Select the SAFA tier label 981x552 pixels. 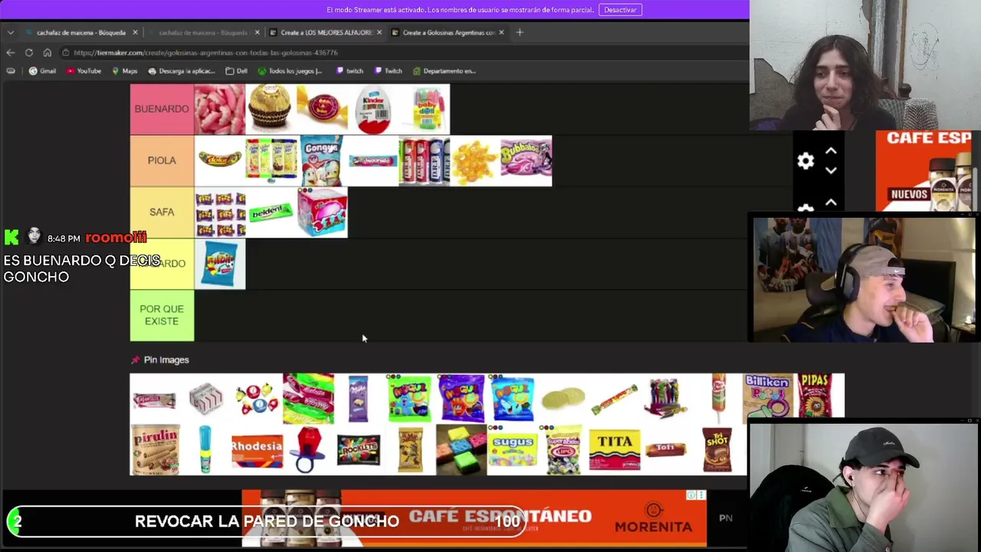point(162,212)
